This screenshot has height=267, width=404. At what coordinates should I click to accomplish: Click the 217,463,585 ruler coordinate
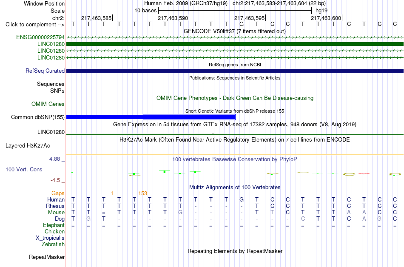pos(97,18)
